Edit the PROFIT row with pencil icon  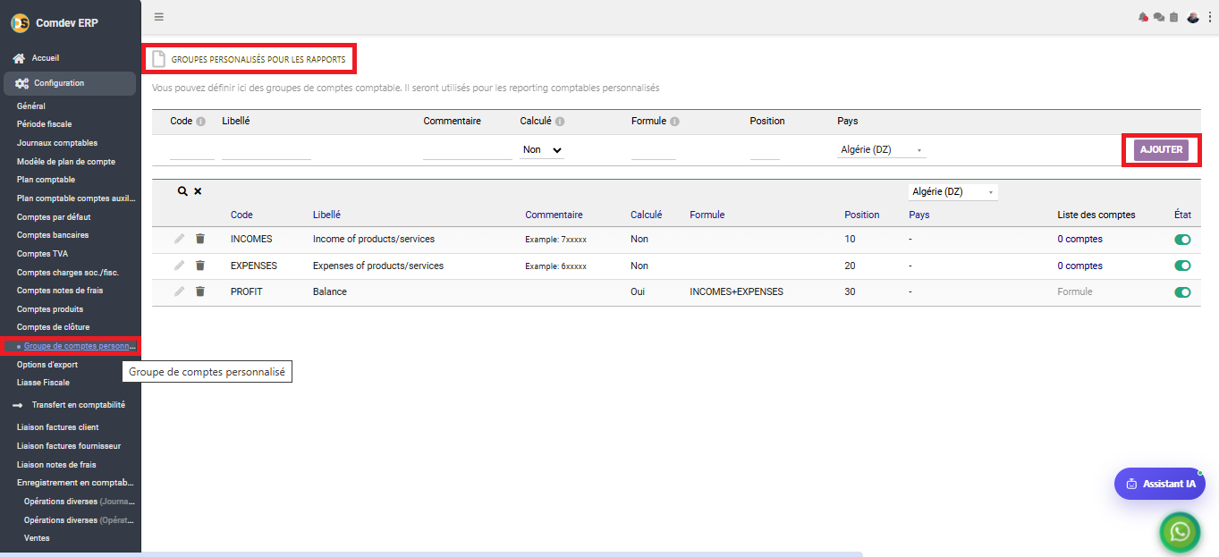point(180,291)
